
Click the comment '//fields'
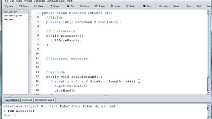point(54,18)
